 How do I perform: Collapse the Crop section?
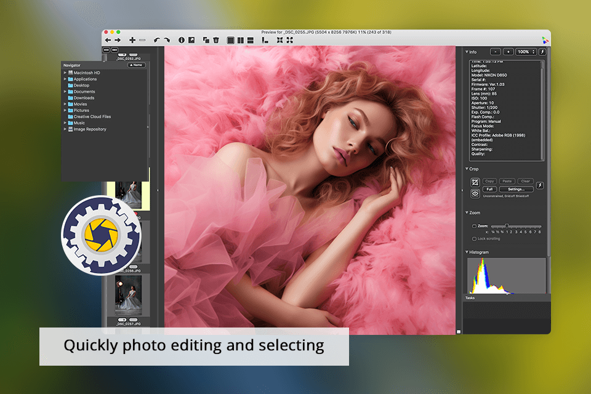467,169
